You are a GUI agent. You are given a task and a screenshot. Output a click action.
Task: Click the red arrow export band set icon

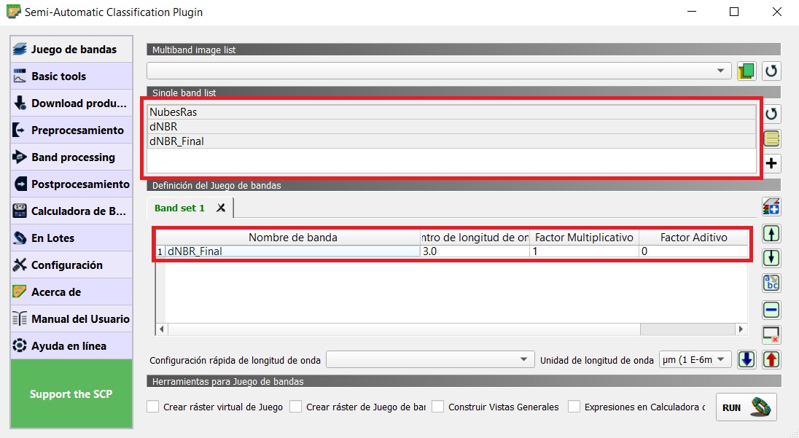point(771,359)
